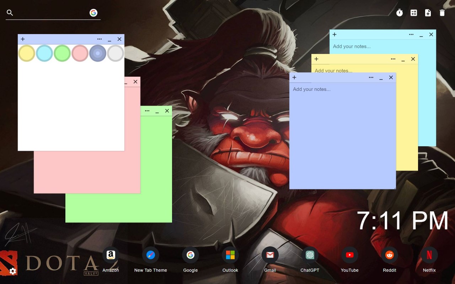Add a note from the yellow note's plus
455x284 pixels.
[316, 59]
